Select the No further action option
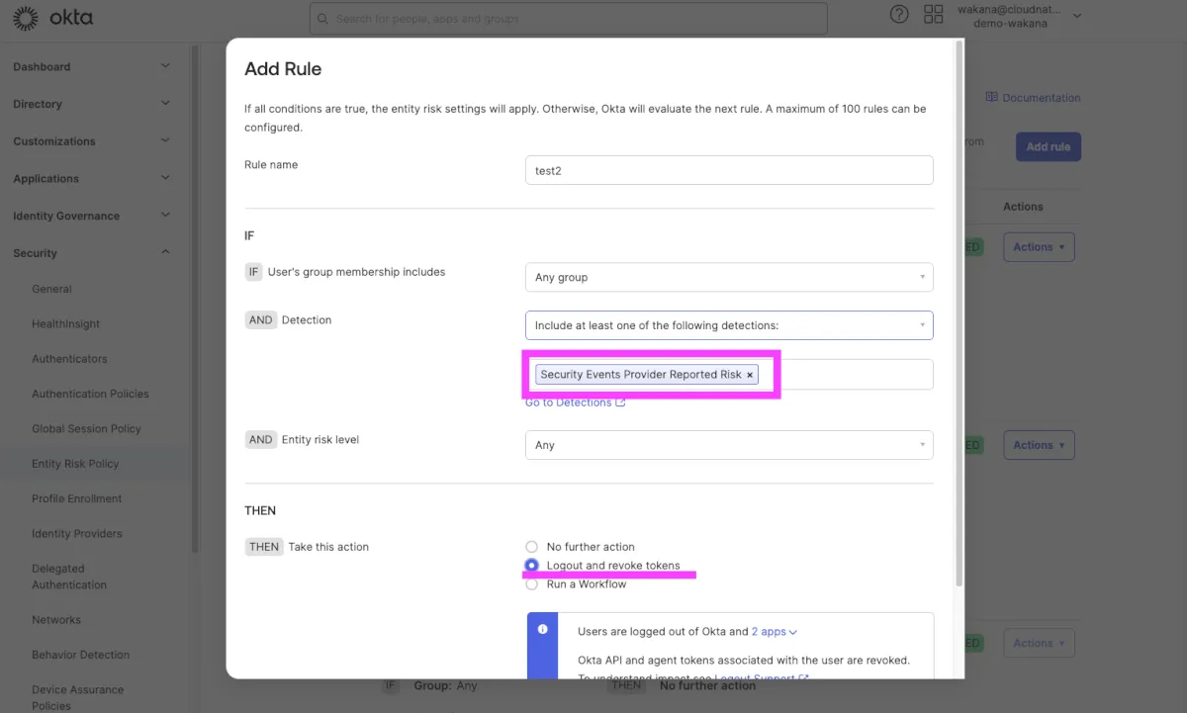The width and height of the screenshot is (1187, 713). click(532, 547)
